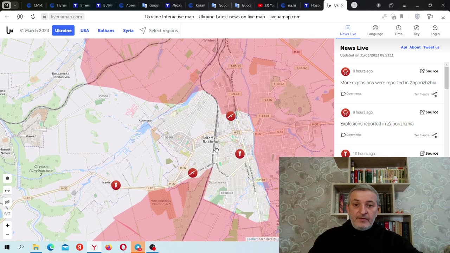Click the firefight marker on H-32 southwest
Image resolution: width=450 pixels, height=253 pixels.
[x=192, y=173]
